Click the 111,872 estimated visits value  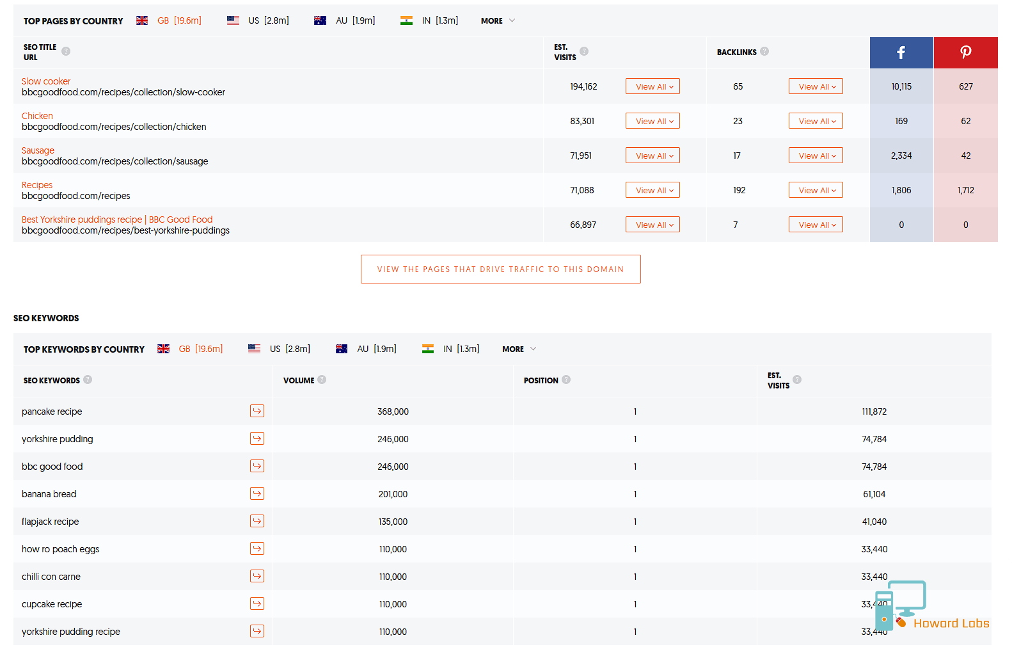[874, 411]
